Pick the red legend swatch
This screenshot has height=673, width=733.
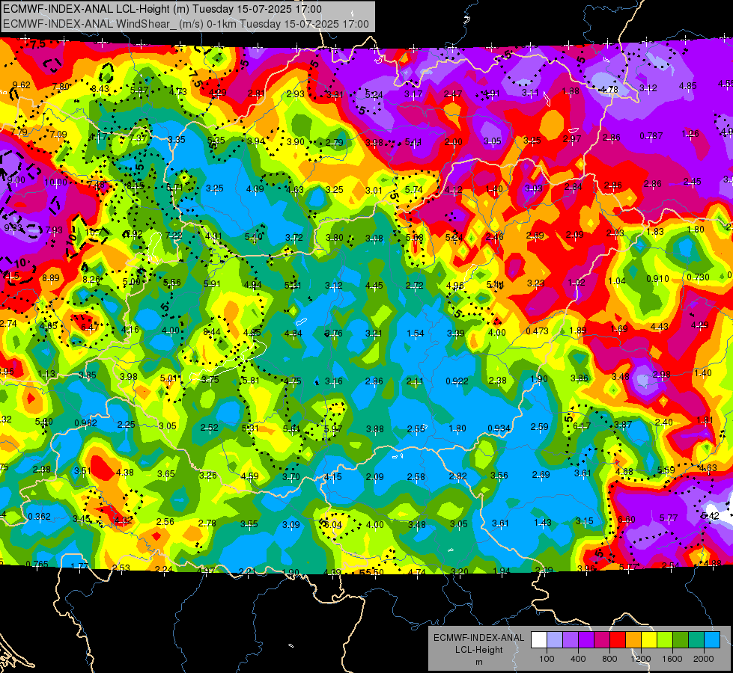[x=618, y=640]
